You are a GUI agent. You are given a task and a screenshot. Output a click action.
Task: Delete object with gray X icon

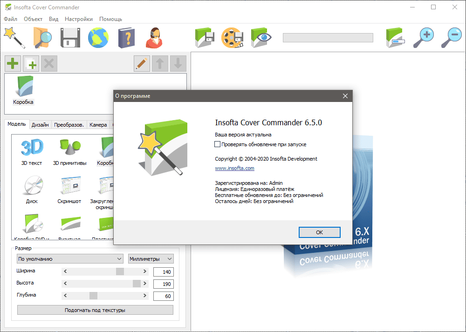(49, 63)
